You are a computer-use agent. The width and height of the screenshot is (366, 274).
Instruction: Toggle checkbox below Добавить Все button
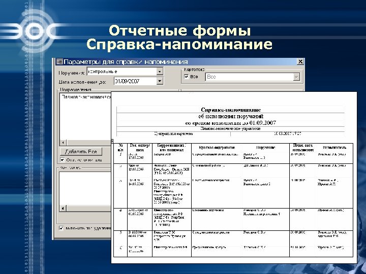click(x=62, y=160)
